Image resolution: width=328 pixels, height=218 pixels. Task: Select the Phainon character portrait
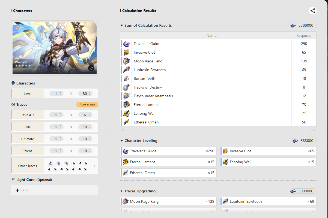coord(55,48)
